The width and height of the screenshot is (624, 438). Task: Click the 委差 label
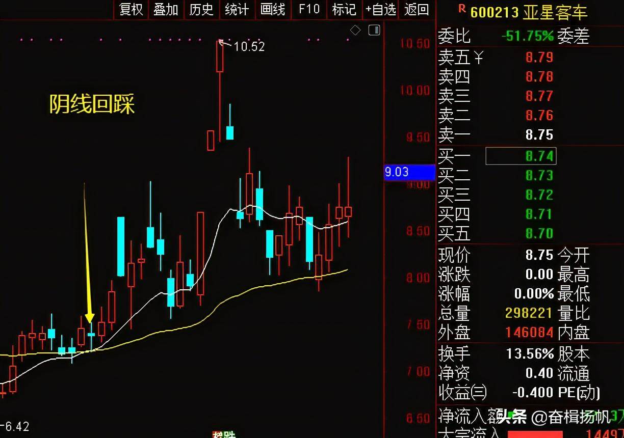tap(574, 36)
